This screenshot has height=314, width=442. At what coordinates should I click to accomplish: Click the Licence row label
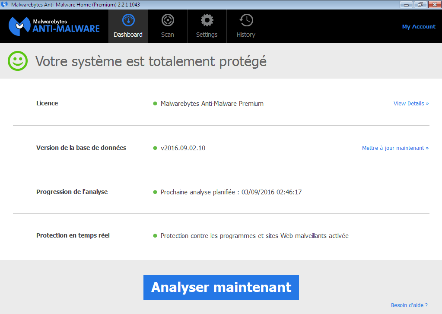coord(47,103)
